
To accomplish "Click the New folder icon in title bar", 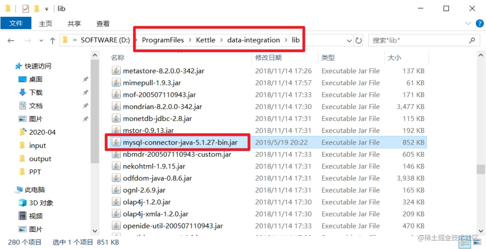I will tap(36, 8).
